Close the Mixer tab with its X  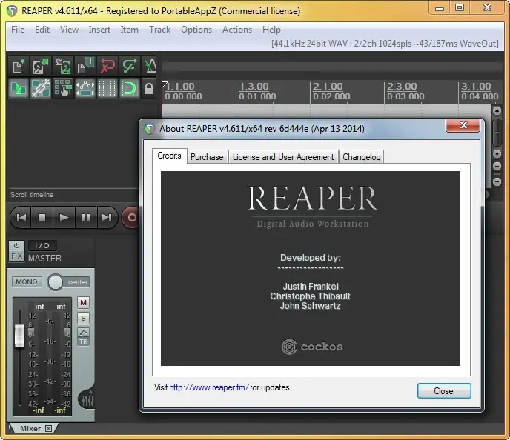click(x=48, y=428)
